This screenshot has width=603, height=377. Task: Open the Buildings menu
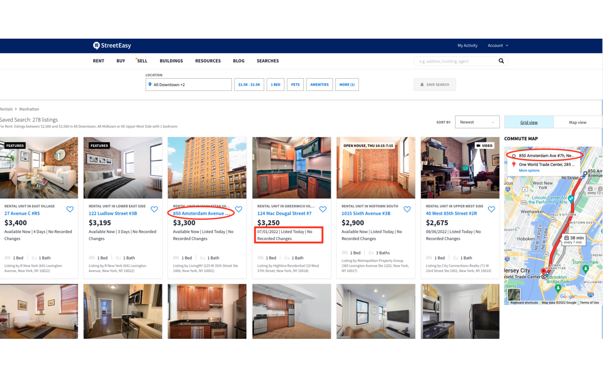pyautogui.click(x=171, y=61)
